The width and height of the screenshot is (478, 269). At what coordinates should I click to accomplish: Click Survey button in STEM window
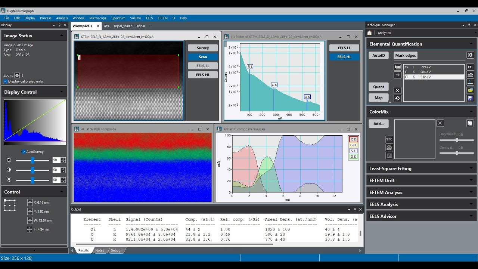tap(203, 48)
